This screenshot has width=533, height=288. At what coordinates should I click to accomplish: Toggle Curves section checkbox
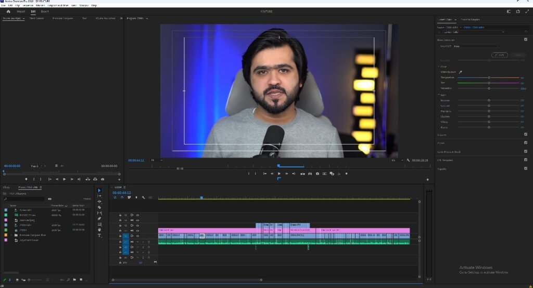[x=526, y=143]
